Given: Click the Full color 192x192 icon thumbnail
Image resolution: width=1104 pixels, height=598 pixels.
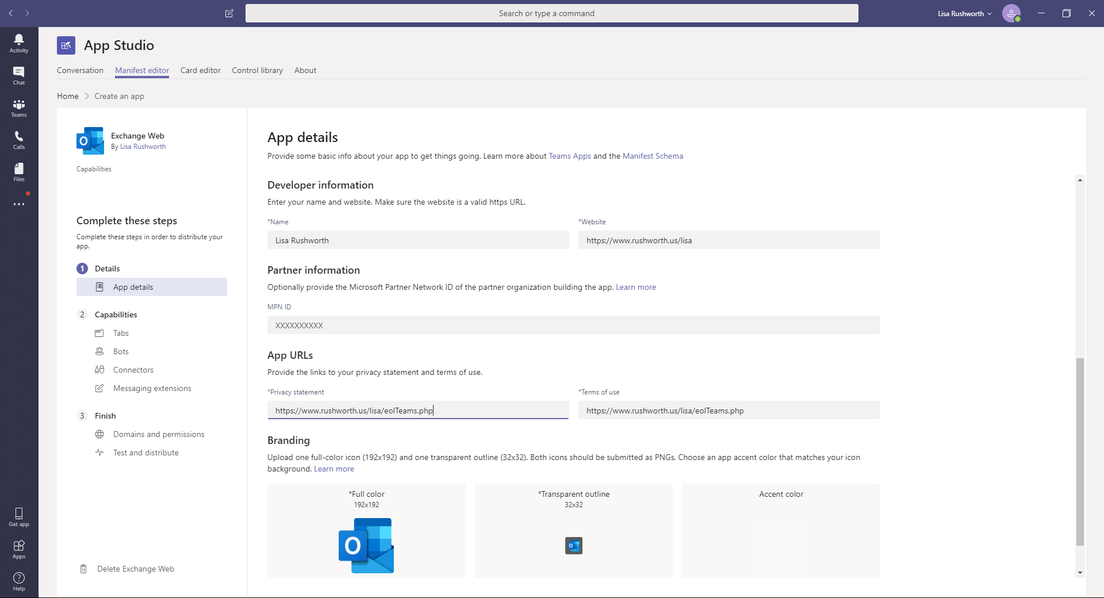Looking at the screenshot, I should click(x=366, y=545).
